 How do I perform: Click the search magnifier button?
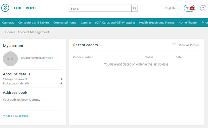pos(135,8)
